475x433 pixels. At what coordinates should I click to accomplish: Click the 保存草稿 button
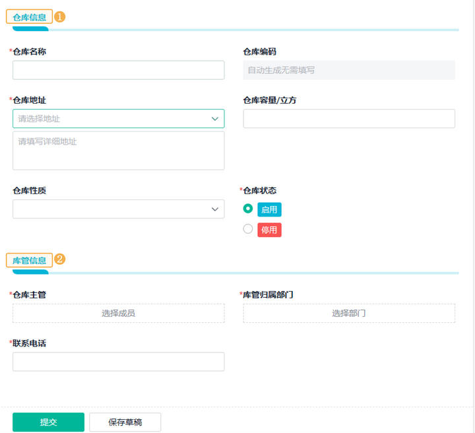pos(125,422)
